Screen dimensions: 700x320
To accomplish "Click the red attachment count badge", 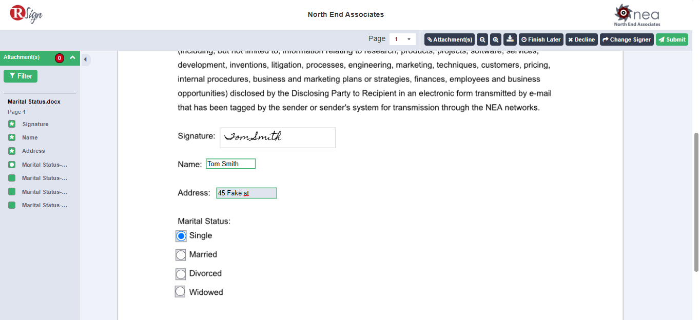I will pos(60,58).
